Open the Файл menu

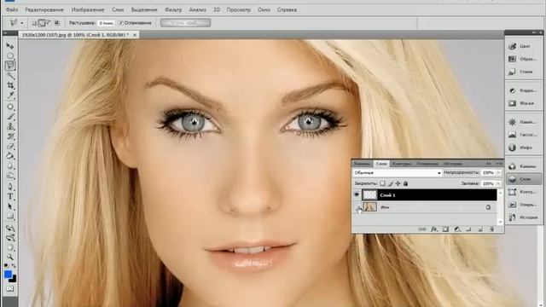point(12,9)
